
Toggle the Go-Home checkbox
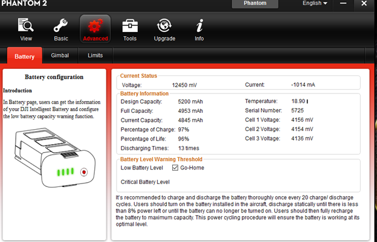175,168
